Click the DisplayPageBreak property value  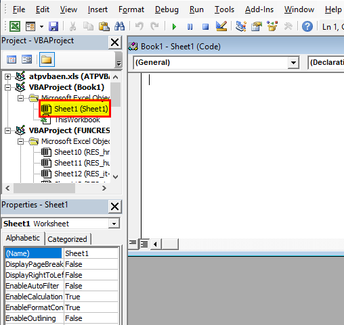tap(91, 264)
